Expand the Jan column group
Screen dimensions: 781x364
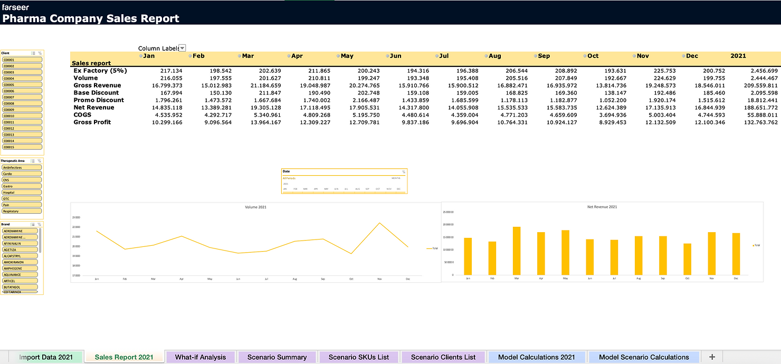point(141,56)
